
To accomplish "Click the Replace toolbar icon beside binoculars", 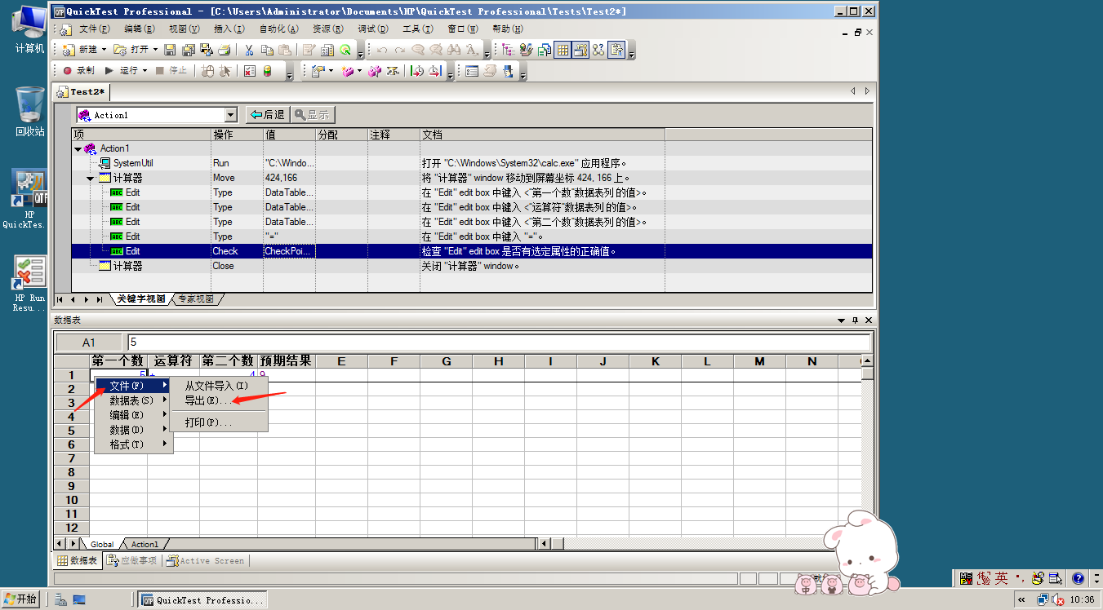I will (472, 50).
